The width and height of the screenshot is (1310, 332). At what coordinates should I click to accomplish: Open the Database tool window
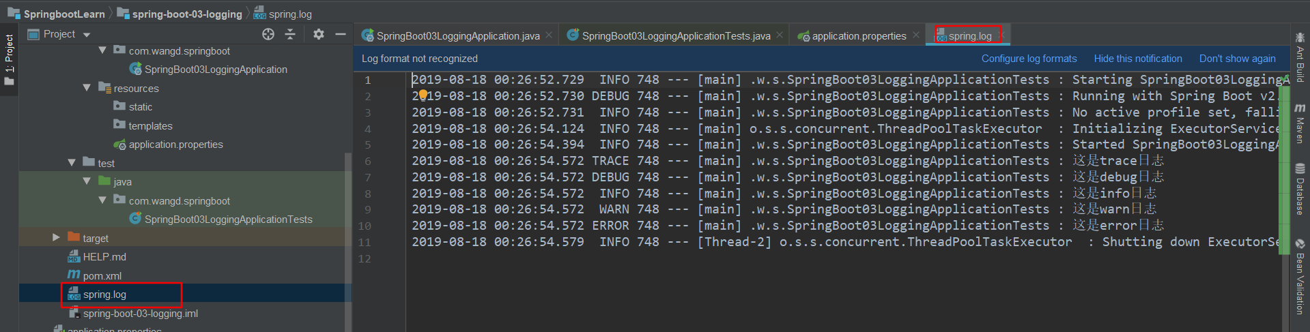coord(1300,189)
